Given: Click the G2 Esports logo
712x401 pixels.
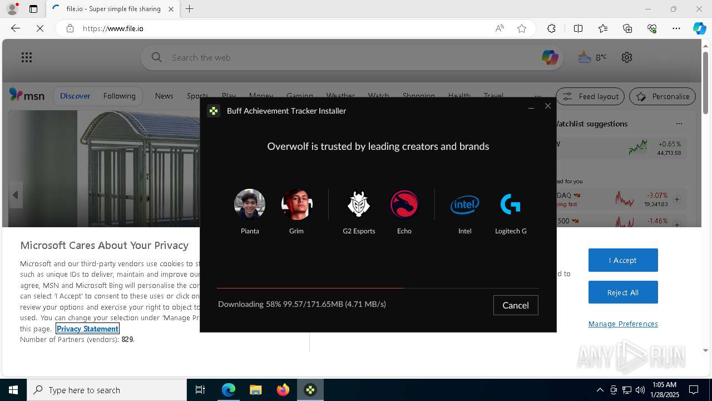Looking at the screenshot, I should (359, 204).
